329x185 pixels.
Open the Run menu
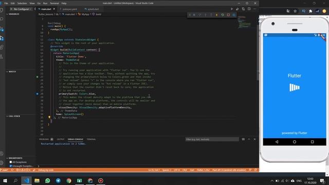pyautogui.click(x=45, y=4)
